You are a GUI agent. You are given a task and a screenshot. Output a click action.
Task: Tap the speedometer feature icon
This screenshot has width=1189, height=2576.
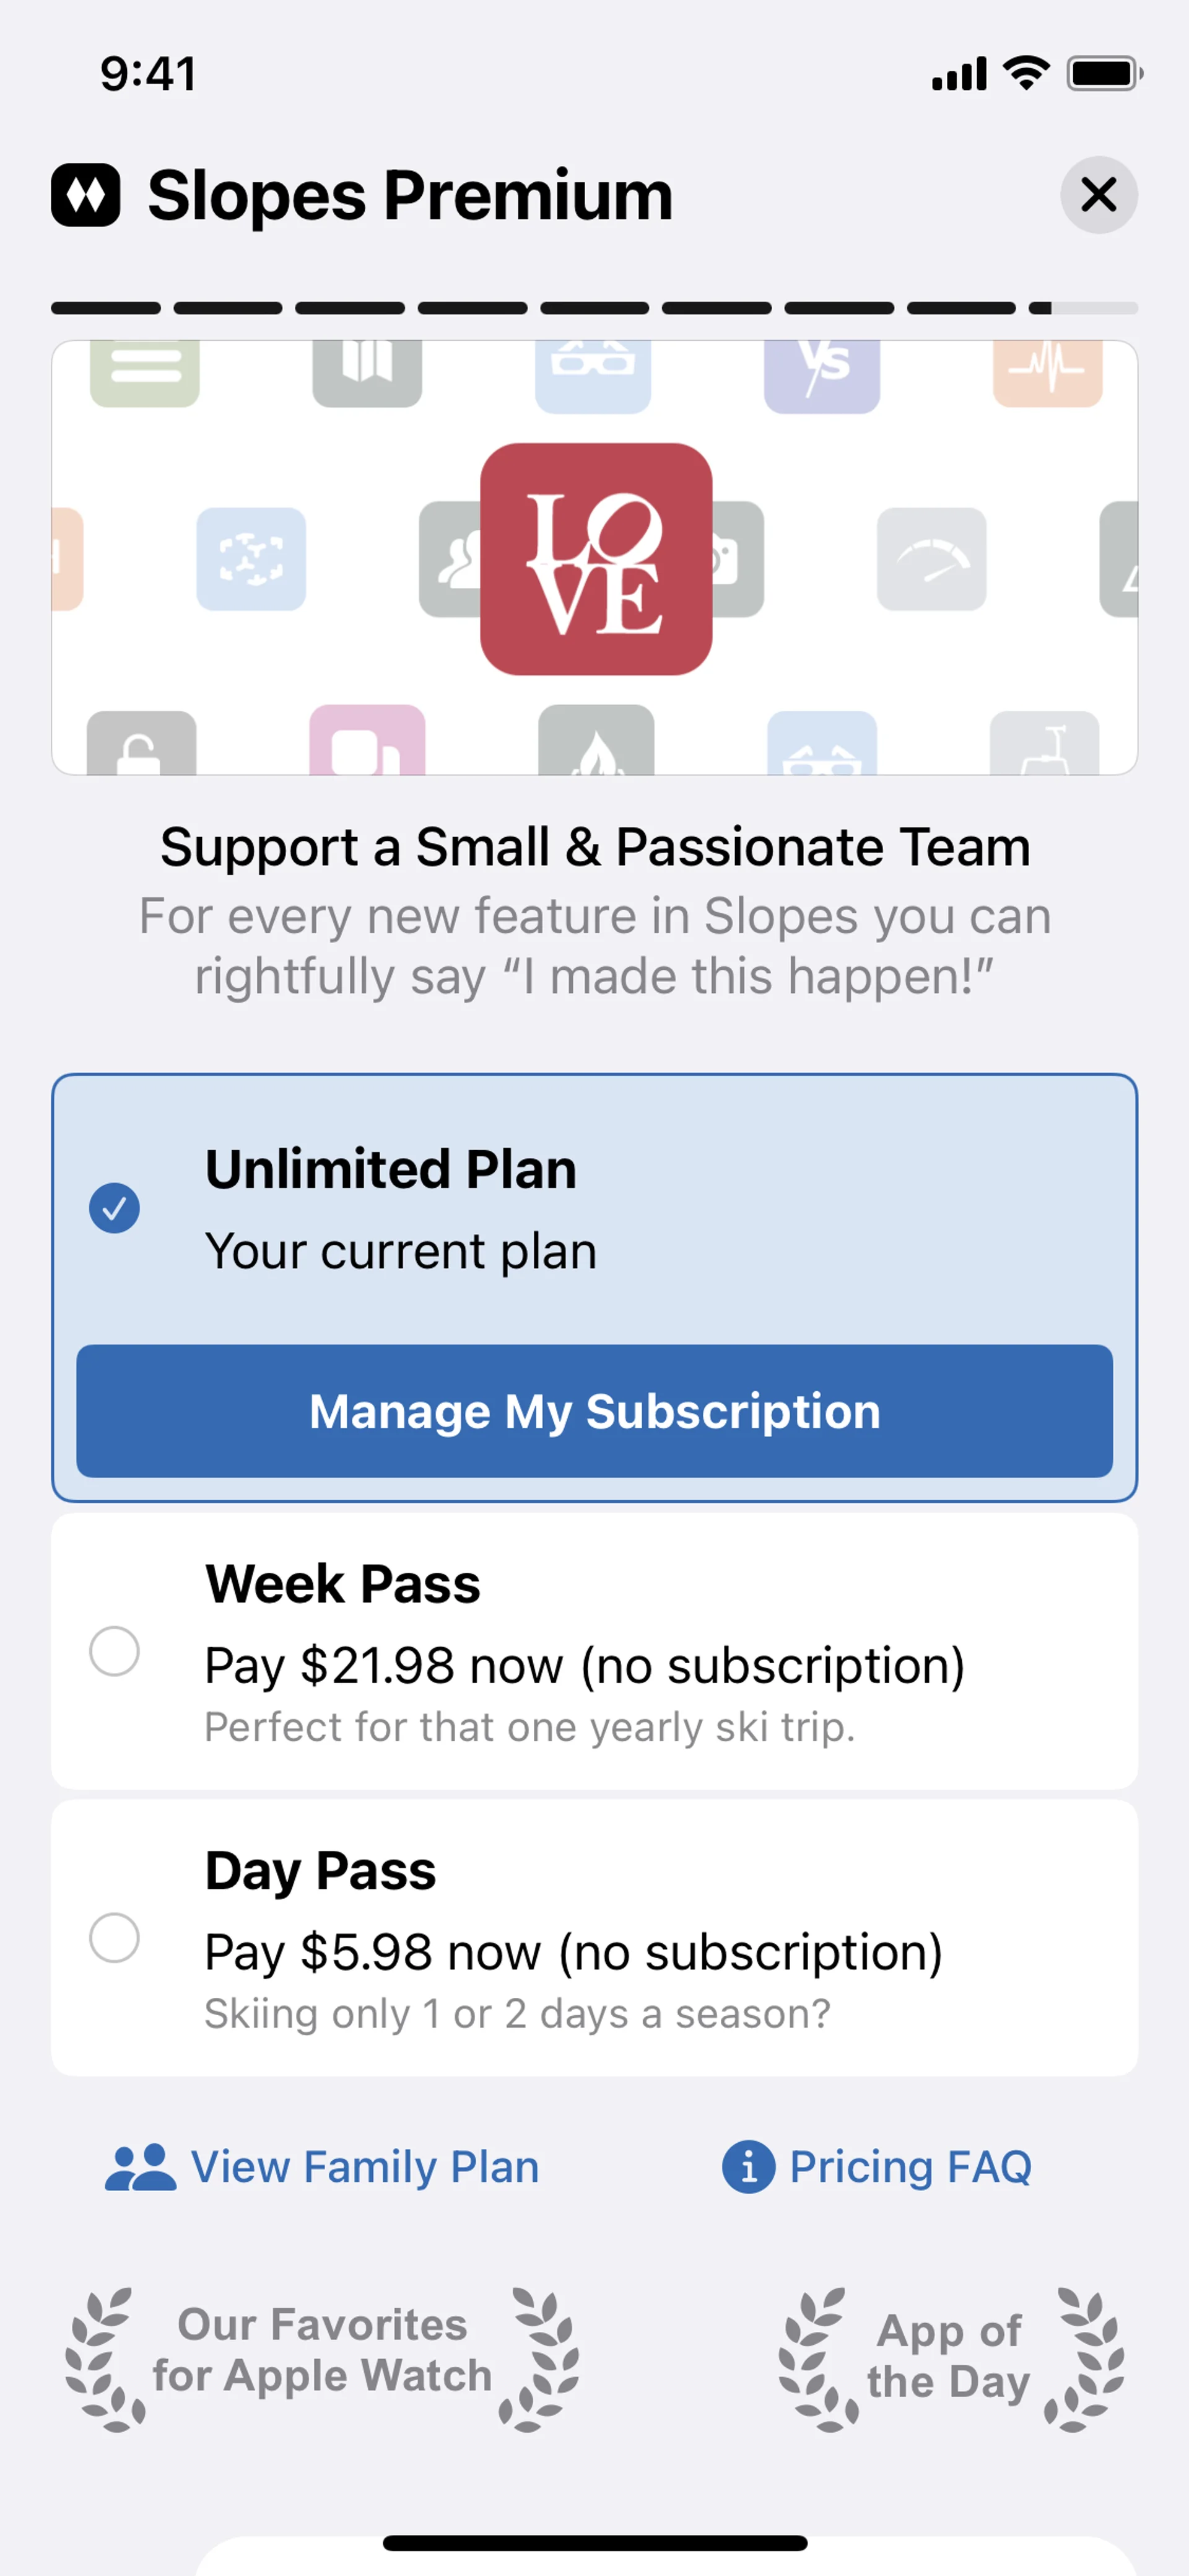coord(930,559)
